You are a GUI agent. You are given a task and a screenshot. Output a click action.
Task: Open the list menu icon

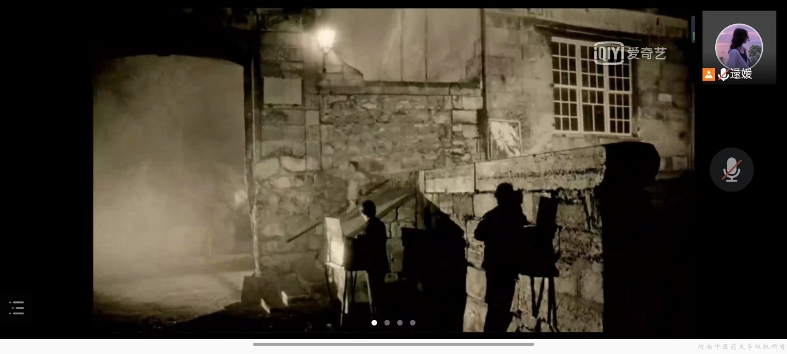coord(17,308)
